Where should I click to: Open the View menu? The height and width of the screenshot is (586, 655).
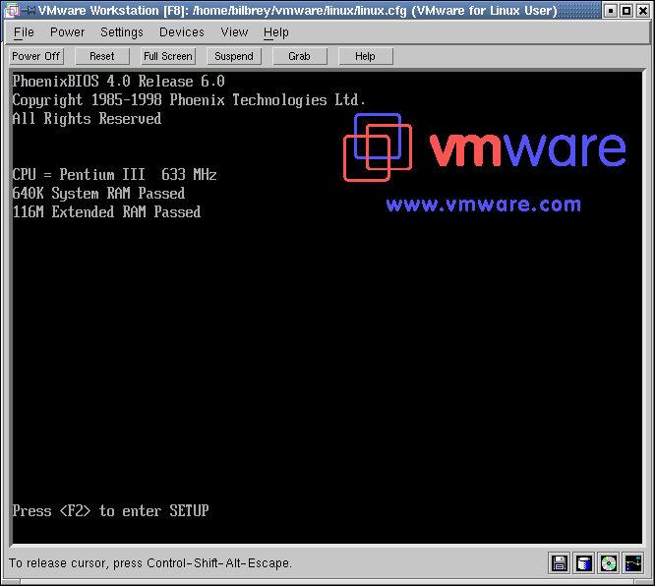click(x=234, y=32)
